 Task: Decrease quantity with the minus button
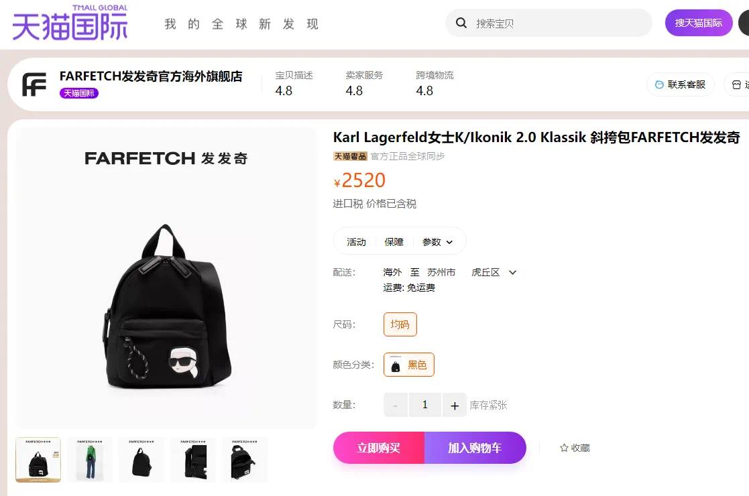pos(396,406)
